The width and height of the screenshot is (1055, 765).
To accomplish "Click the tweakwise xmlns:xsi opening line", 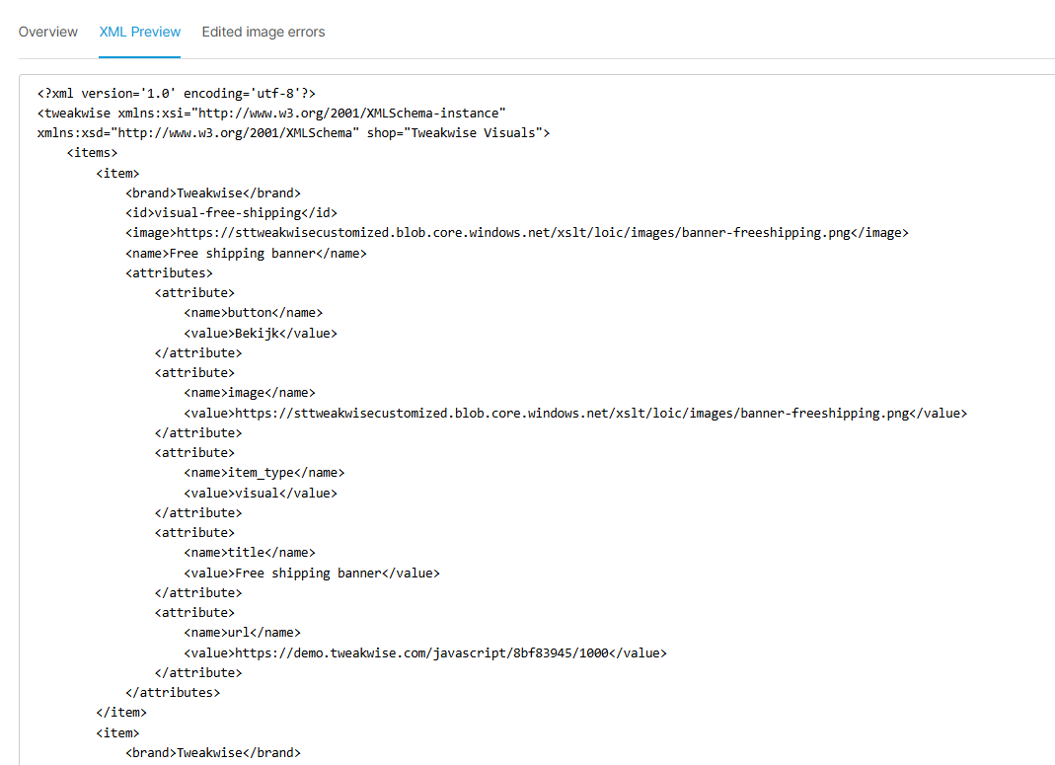I will (x=271, y=114).
